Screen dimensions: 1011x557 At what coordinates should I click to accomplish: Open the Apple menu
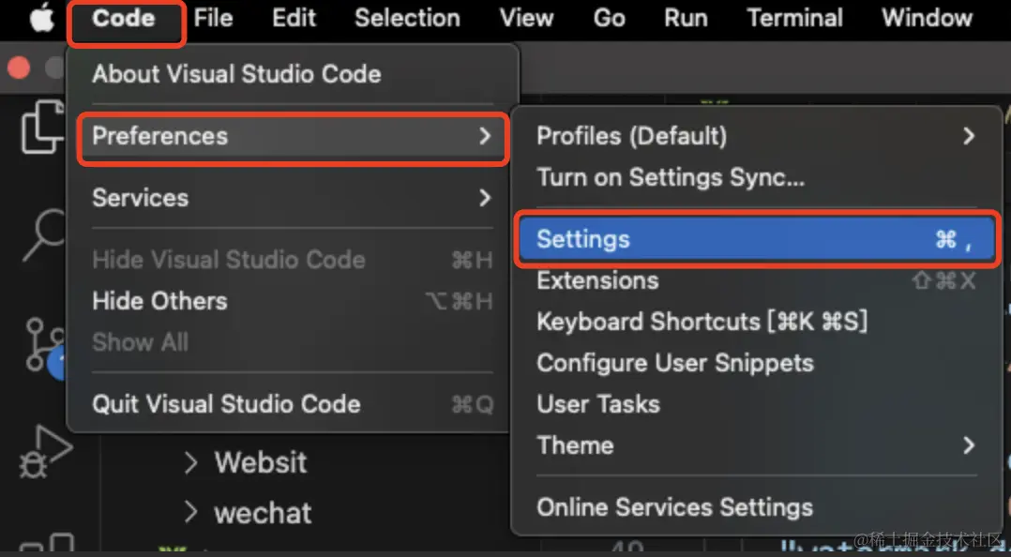pos(42,18)
